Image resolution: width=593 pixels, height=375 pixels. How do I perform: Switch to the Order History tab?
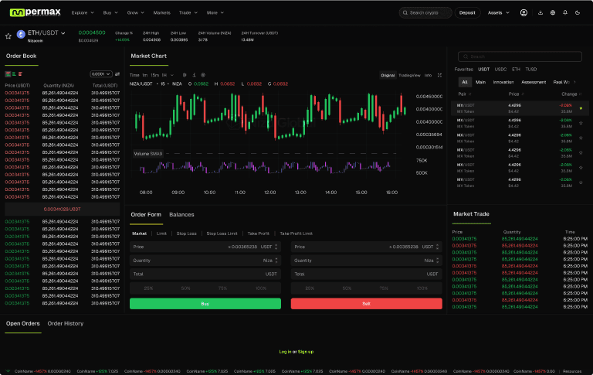66,323
